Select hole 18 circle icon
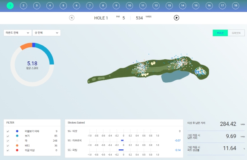The height and width of the screenshot is (160, 247). pos(236,6)
